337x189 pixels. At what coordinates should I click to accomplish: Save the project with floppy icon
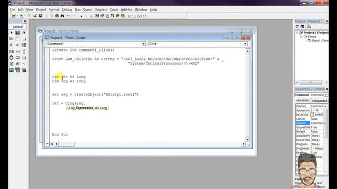tap(41, 16)
